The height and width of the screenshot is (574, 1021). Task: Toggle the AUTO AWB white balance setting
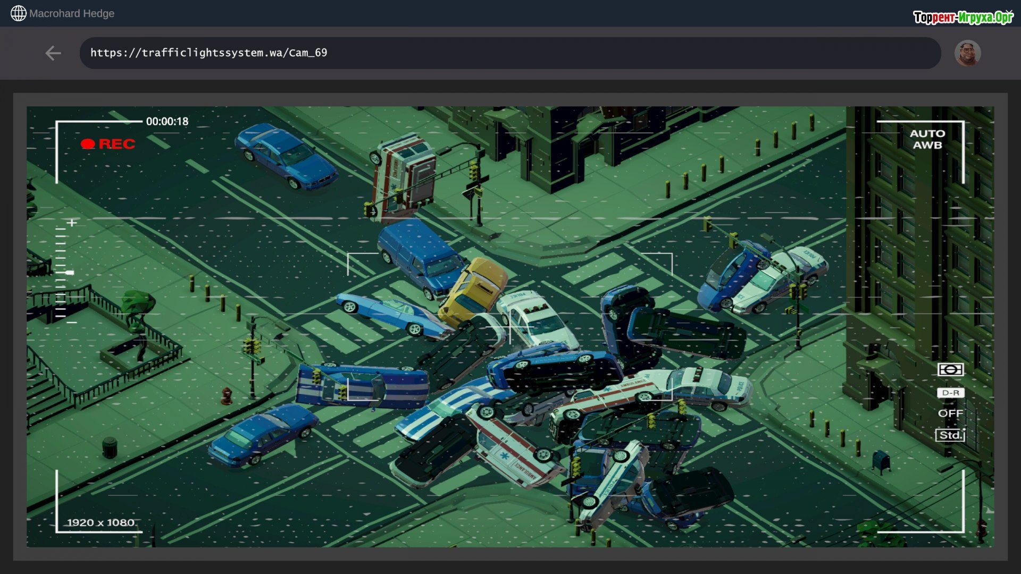click(927, 139)
